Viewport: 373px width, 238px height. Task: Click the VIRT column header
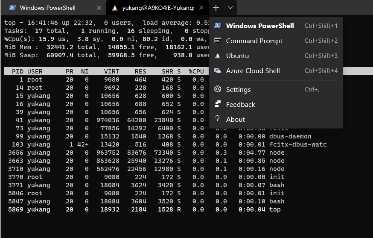pyautogui.click(x=111, y=71)
